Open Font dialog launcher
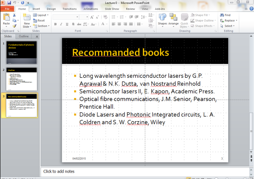Image resolution: width=254 pixels, height=179 pixels. (x=107, y=31)
